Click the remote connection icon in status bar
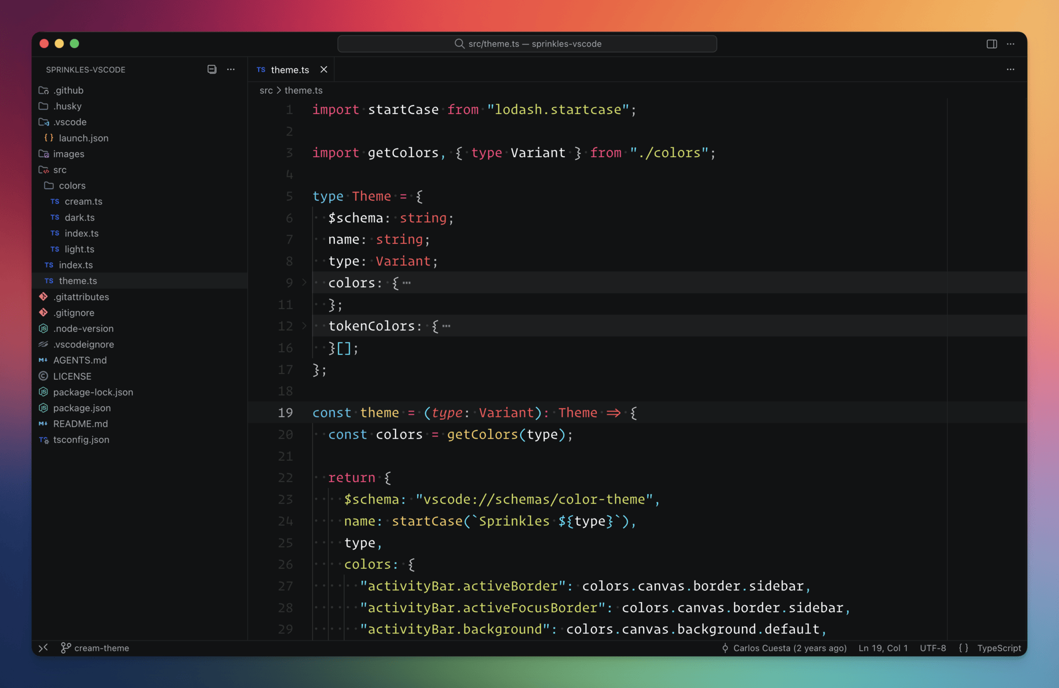Viewport: 1059px width, 688px height. tap(44, 648)
